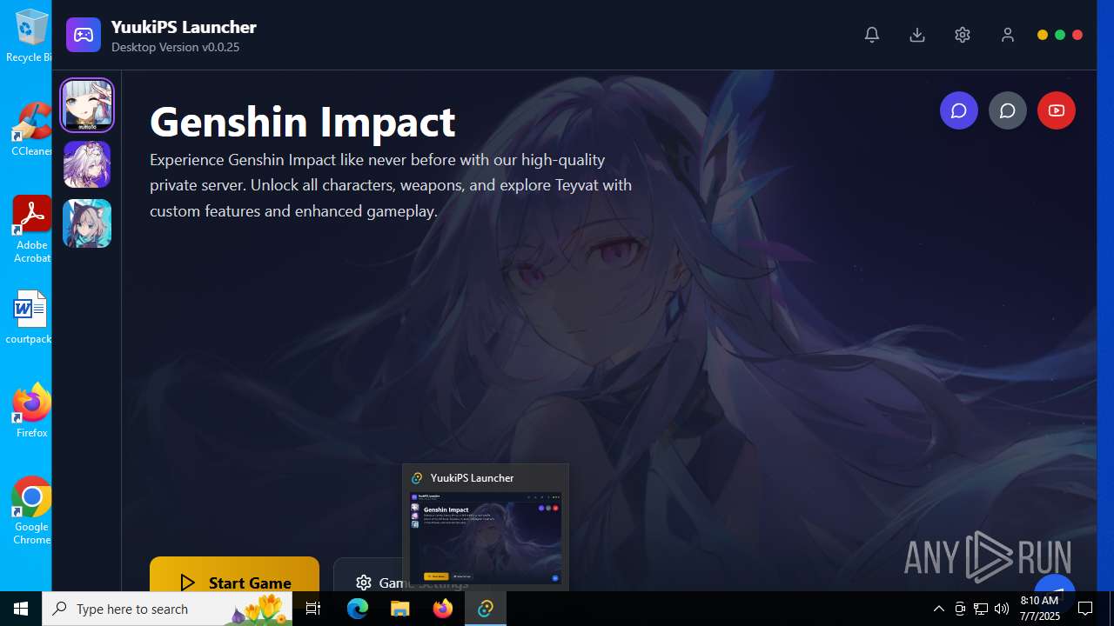Open the downloads icon in launcher header
1114x626 pixels.
point(917,35)
